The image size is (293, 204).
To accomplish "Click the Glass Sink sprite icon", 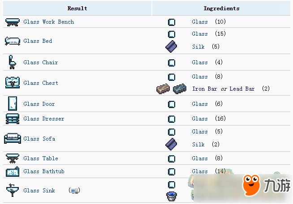I will coord(13,190).
